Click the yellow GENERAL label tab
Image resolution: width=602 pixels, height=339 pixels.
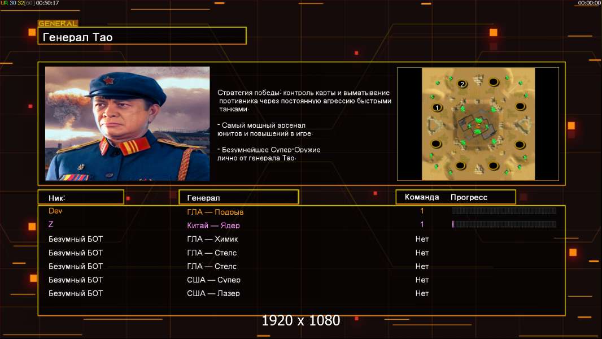58,23
